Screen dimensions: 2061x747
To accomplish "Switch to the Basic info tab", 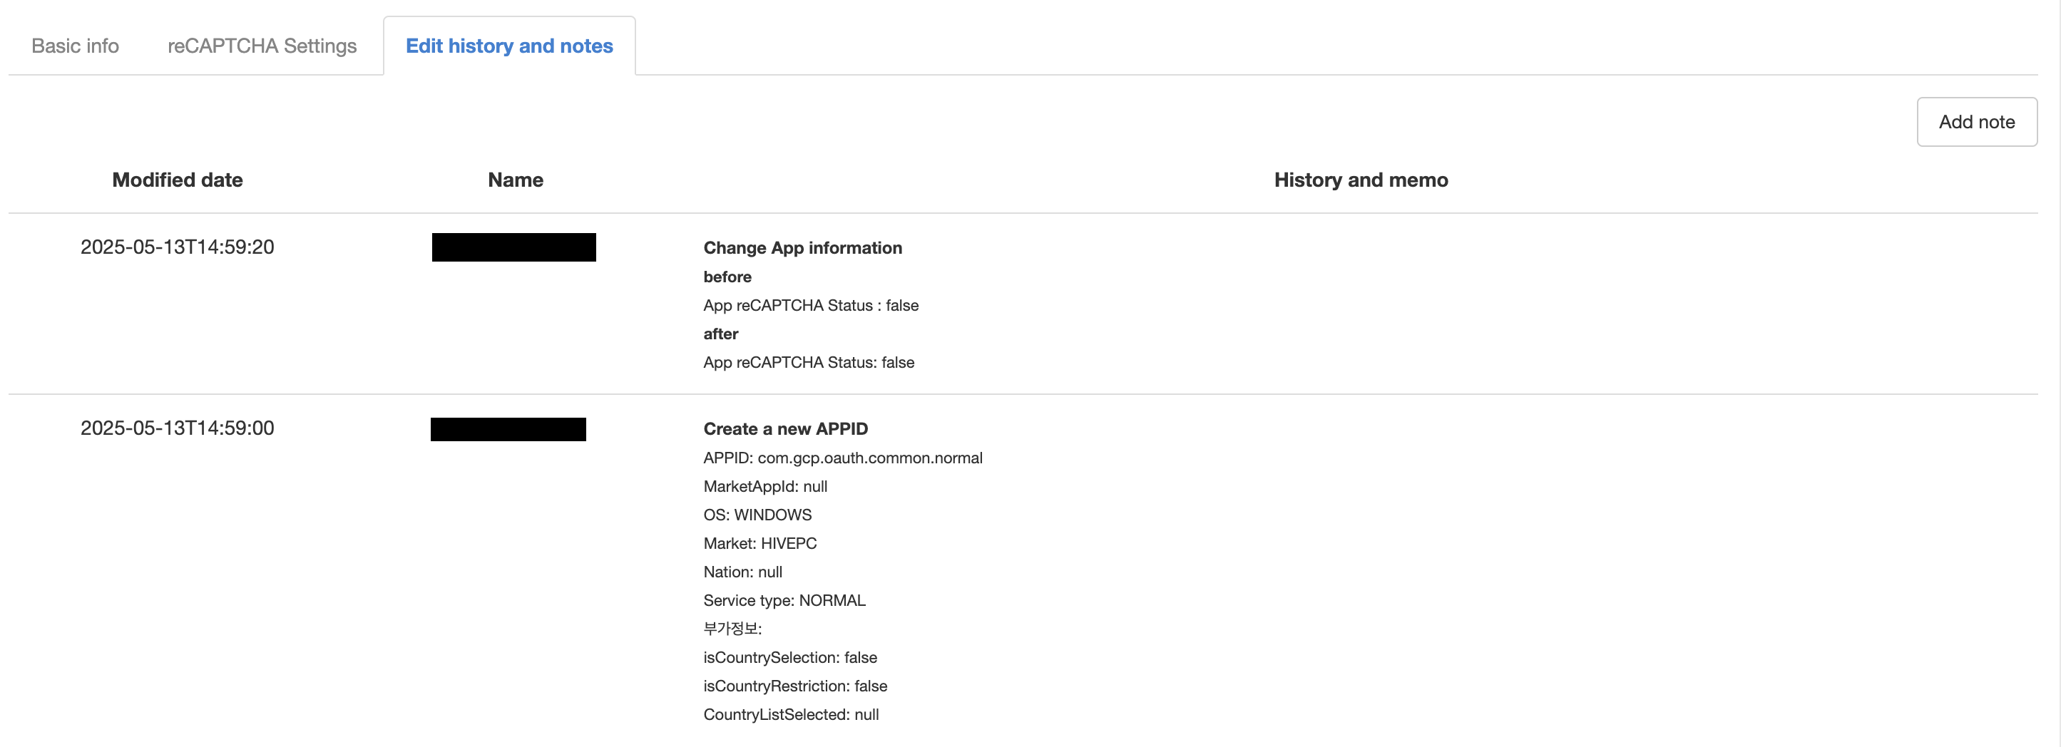I will pos(75,46).
